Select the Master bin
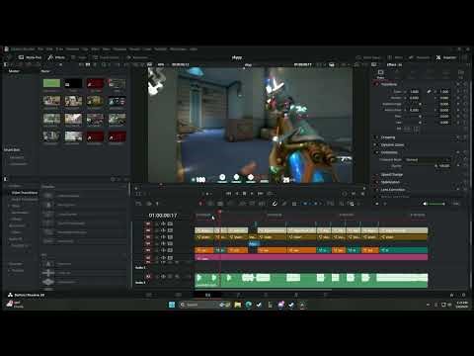The width and height of the screenshot is (474, 356). click(14, 71)
